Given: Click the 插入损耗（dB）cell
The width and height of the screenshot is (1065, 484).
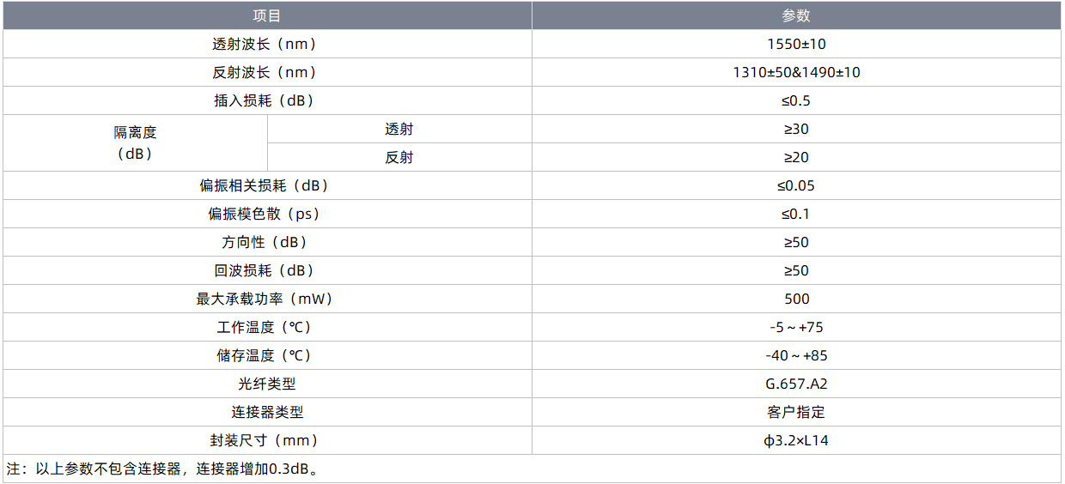Looking at the screenshot, I should click(267, 100).
